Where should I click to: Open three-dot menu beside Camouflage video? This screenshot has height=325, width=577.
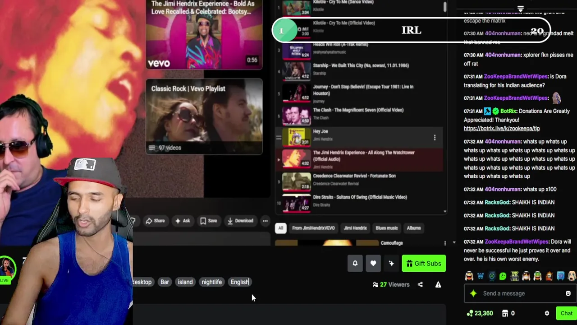445,244
